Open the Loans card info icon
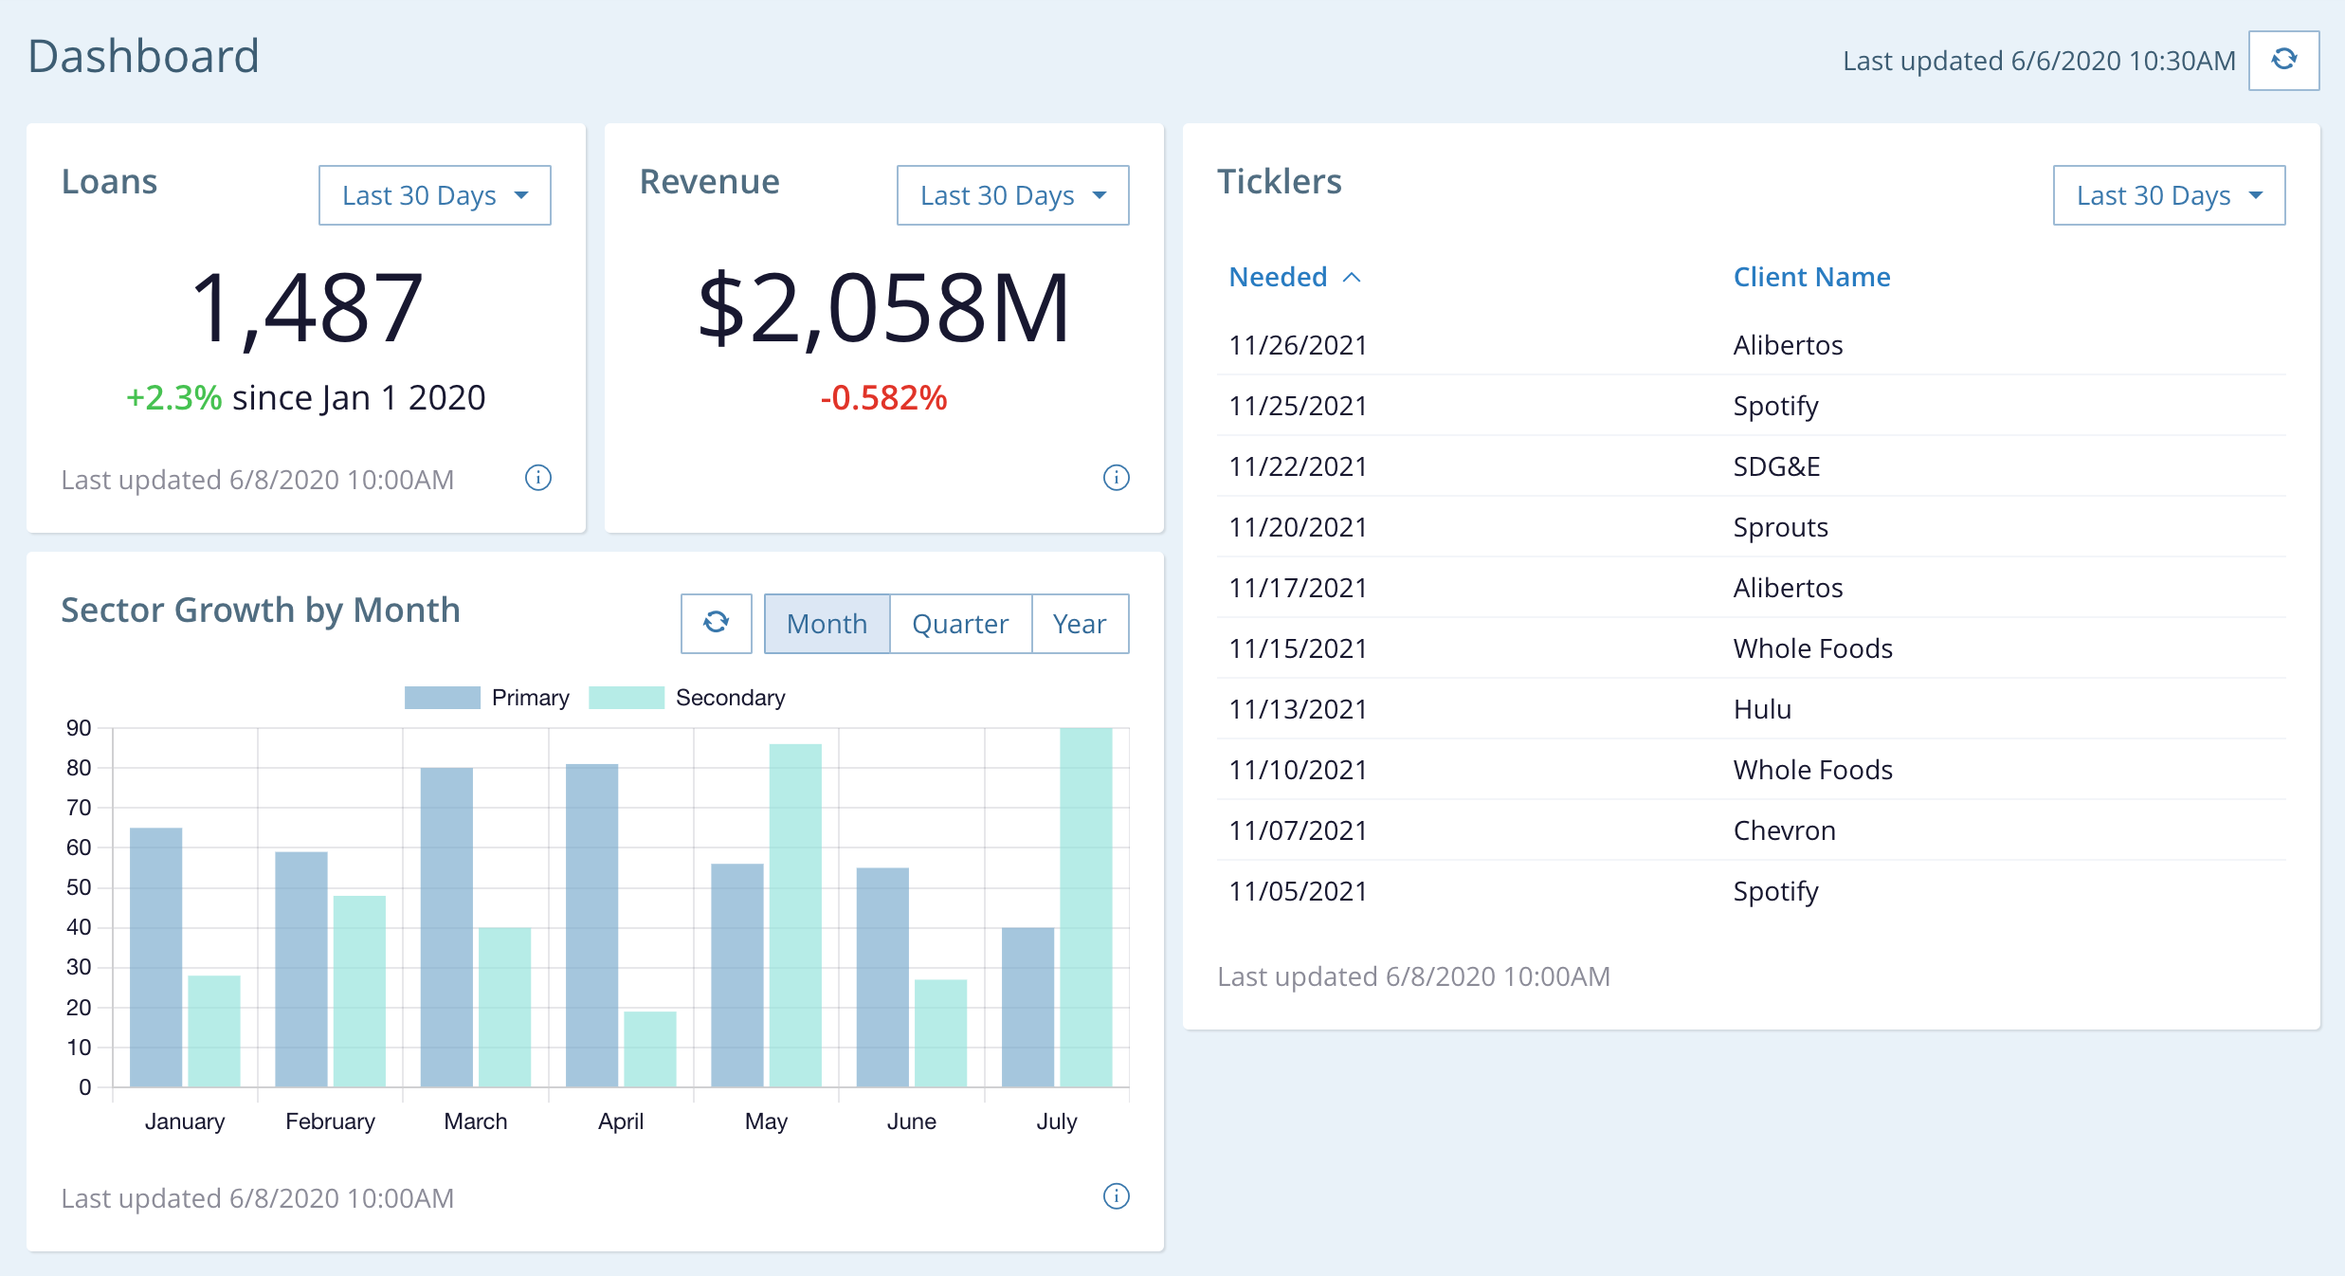2345x1276 pixels. click(x=537, y=478)
